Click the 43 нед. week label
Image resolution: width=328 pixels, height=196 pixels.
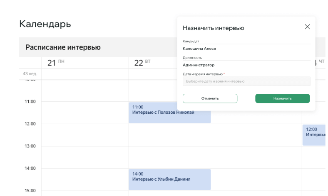[30, 73]
